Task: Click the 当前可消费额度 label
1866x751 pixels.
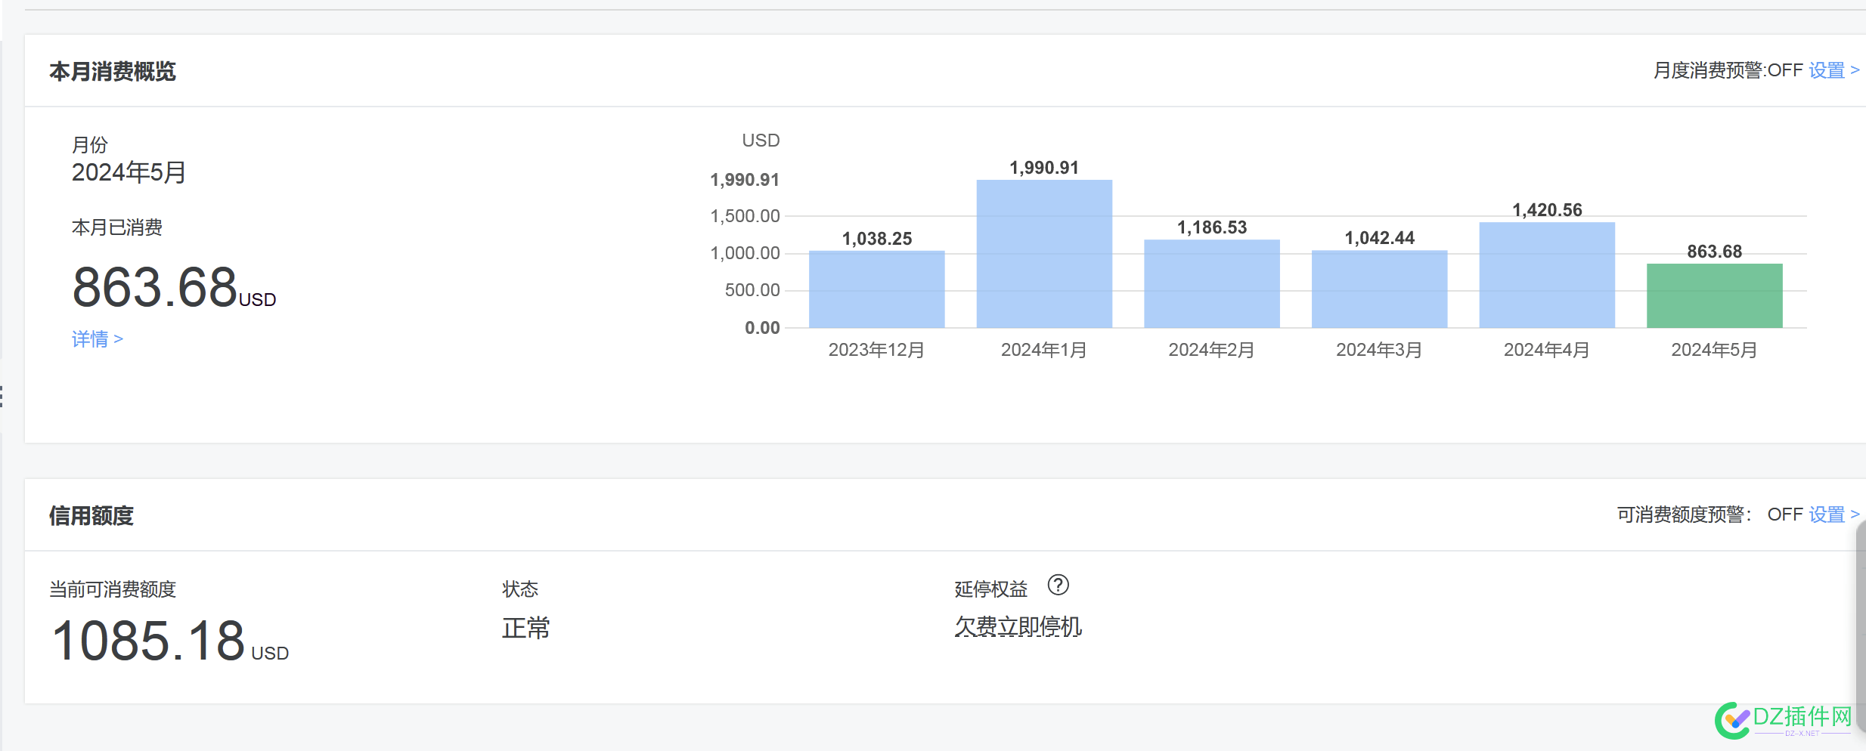Action: [113, 589]
